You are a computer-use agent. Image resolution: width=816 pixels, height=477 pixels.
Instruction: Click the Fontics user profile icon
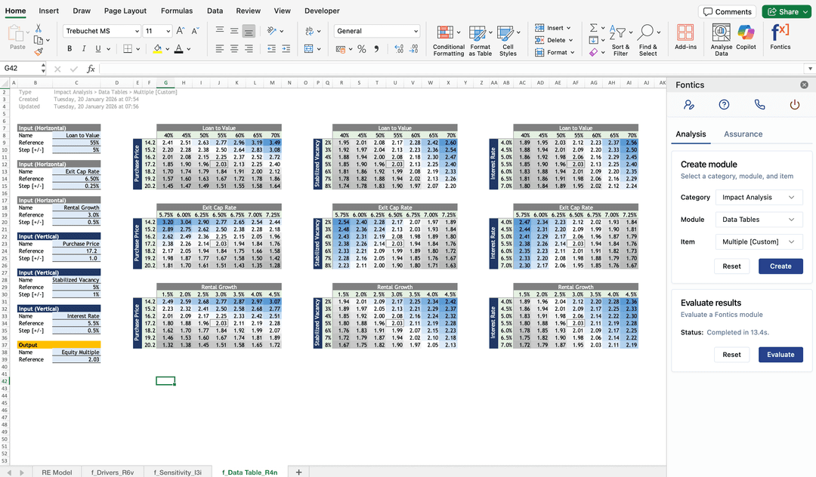click(x=689, y=105)
